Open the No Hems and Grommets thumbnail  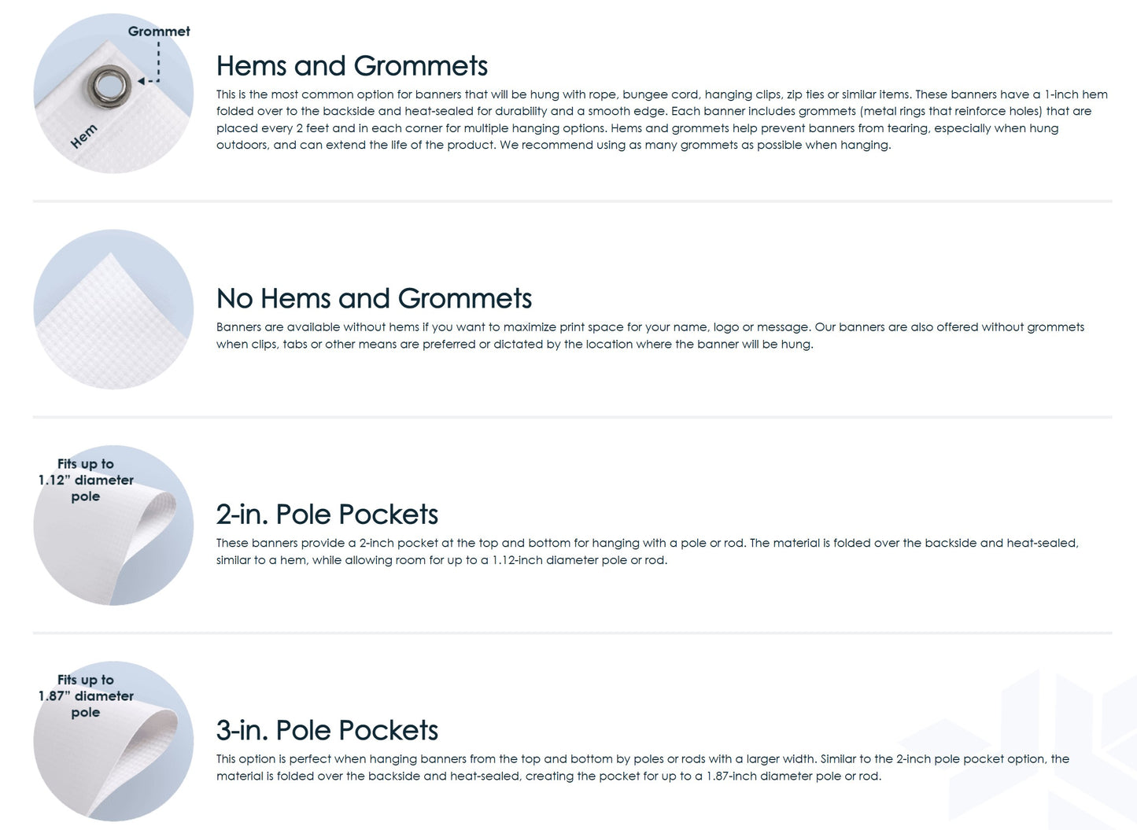(x=113, y=309)
